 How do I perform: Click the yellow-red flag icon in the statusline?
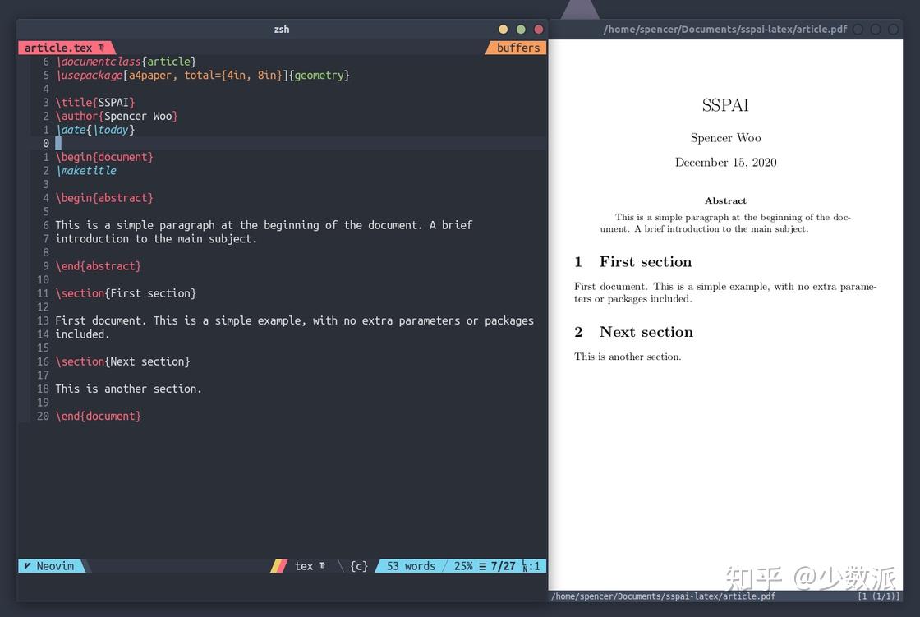pyautogui.click(x=278, y=565)
